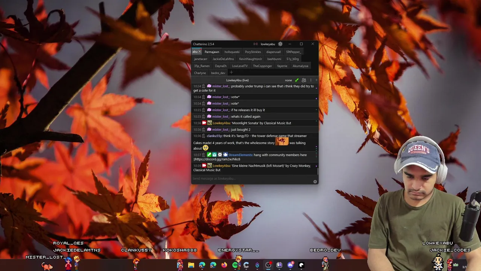
Task: Switch to the Charlyne tab
Action: (200, 73)
